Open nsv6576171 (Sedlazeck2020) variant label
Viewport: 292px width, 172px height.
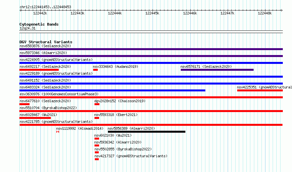pyautogui.click(x=206, y=67)
